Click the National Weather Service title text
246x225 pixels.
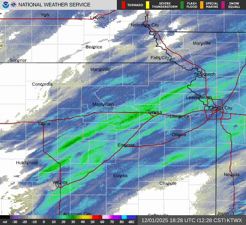55,5
